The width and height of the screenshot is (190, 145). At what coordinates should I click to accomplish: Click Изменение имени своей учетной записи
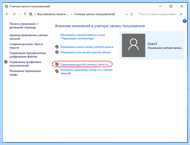(87, 47)
